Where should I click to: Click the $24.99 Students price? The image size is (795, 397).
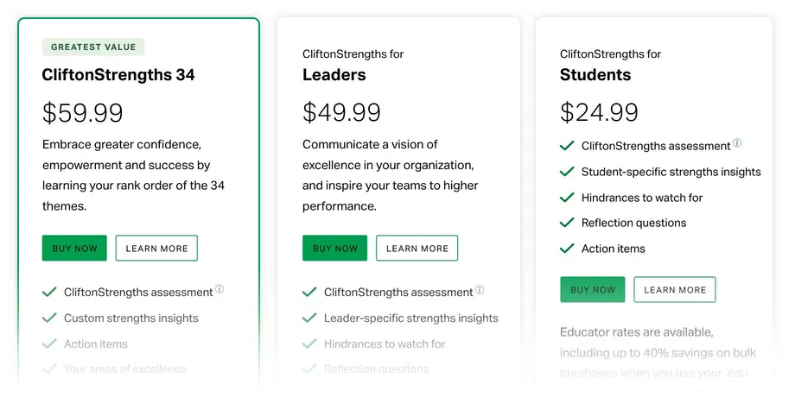[599, 113]
